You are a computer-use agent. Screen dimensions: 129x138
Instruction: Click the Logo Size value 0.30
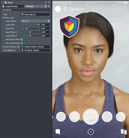click(x=45, y=28)
